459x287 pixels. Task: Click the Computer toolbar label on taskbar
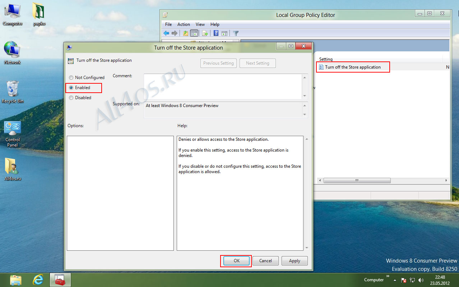point(374,280)
